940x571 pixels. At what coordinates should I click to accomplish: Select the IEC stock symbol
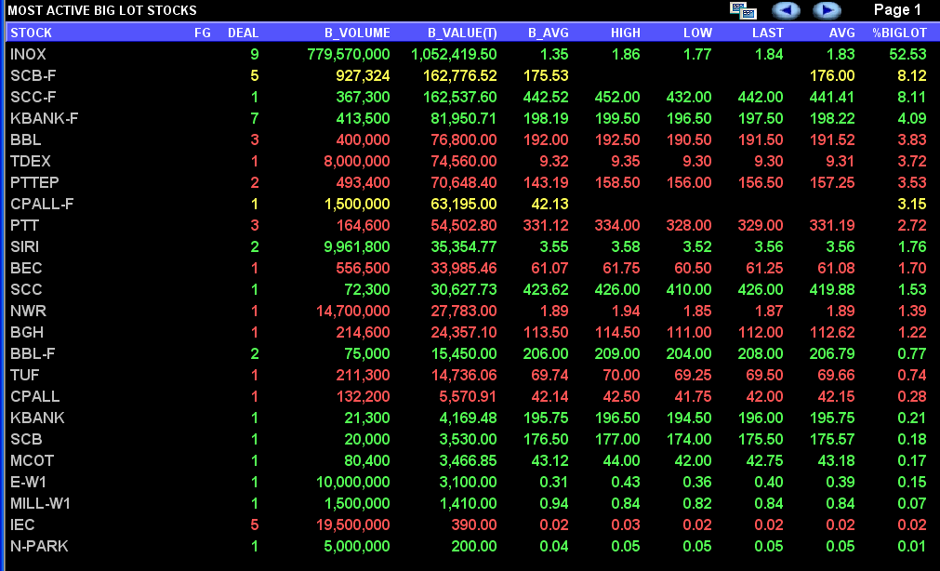point(22,525)
